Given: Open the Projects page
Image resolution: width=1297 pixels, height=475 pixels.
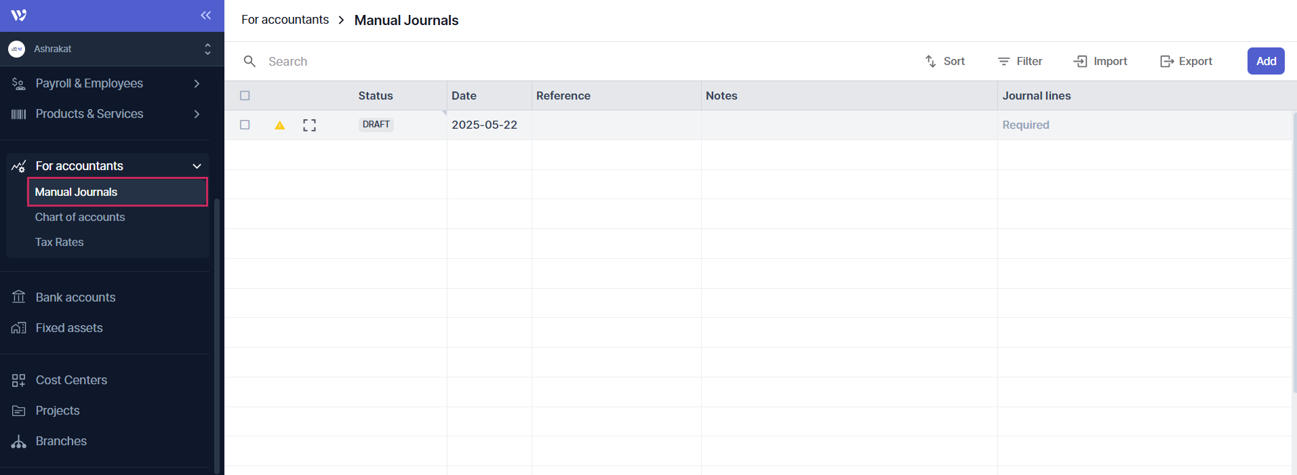Looking at the screenshot, I should [x=58, y=411].
